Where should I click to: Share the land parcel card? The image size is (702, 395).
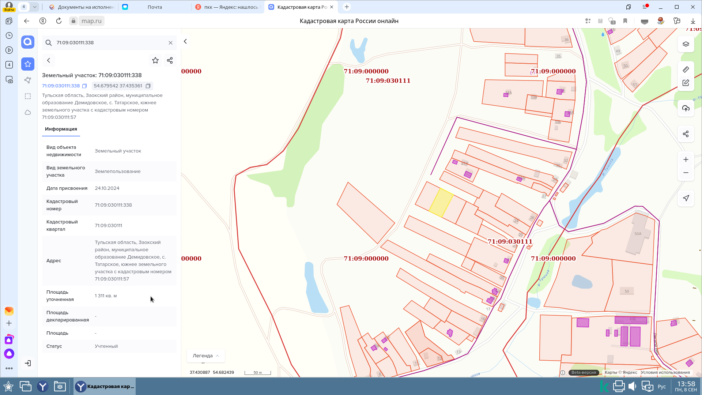[x=170, y=60]
